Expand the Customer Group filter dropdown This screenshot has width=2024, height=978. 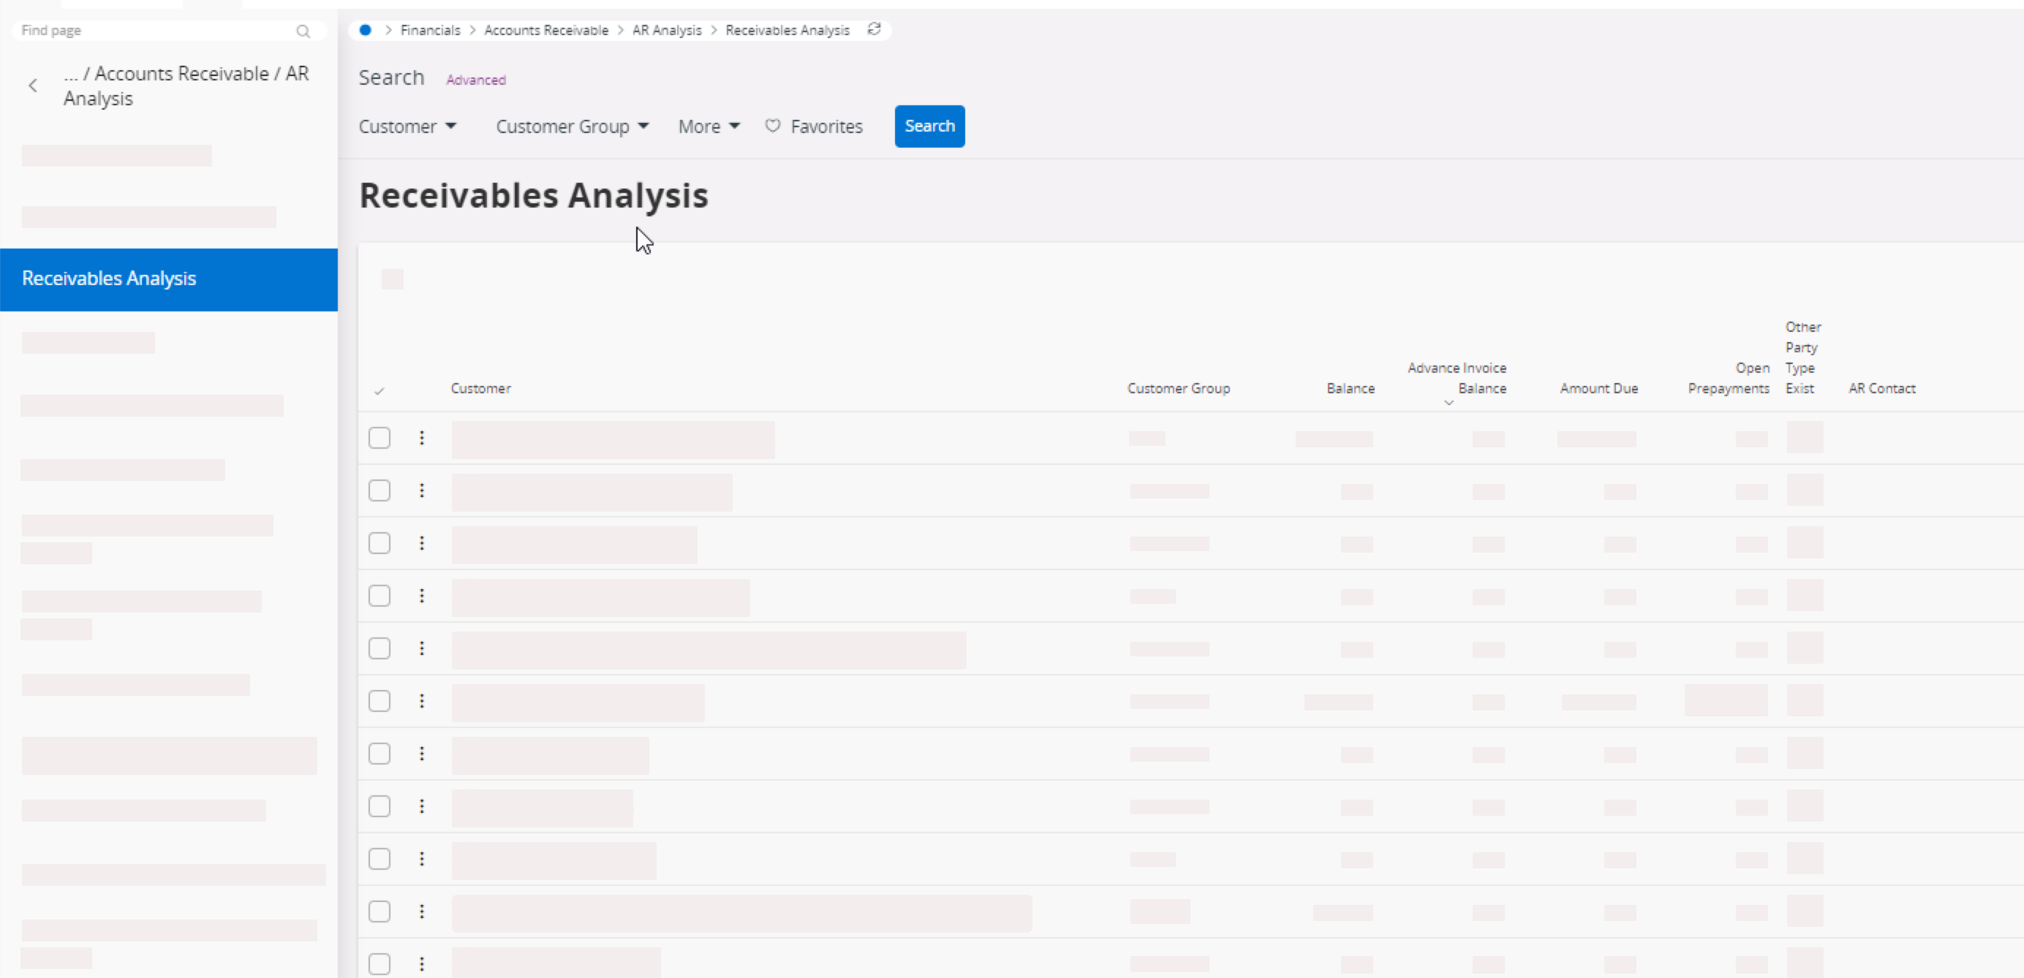[572, 126]
